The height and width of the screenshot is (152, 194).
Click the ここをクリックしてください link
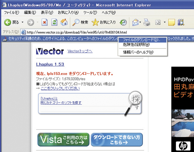click(60, 88)
